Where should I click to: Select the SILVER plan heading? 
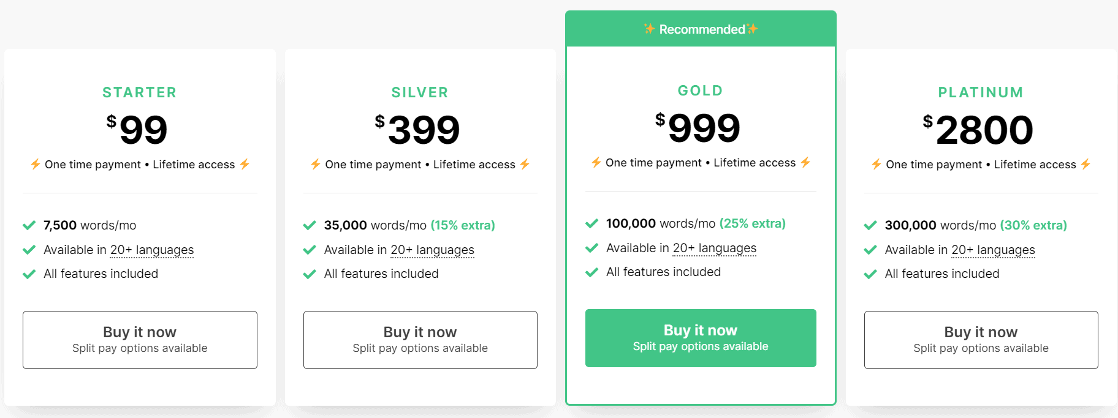click(419, 92)
